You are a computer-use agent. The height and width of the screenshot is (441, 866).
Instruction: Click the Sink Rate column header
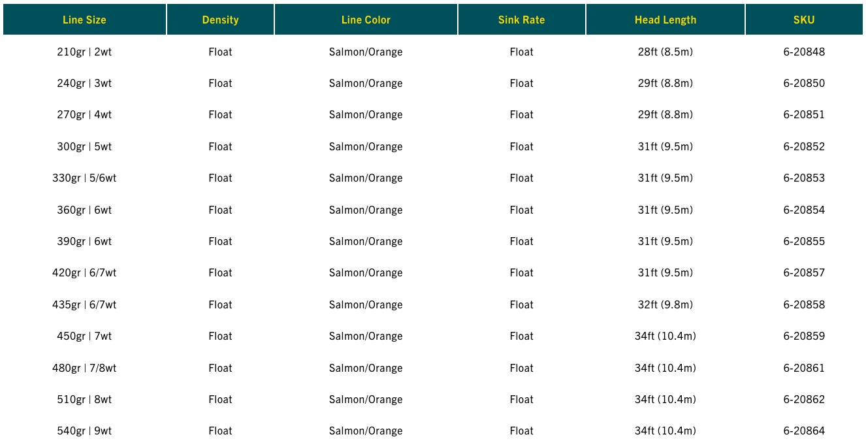click(521, 20)
